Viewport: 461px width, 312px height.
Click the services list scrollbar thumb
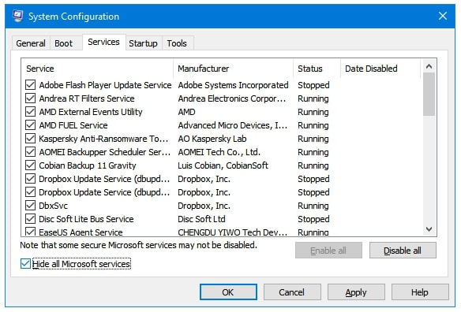(429, 95)
